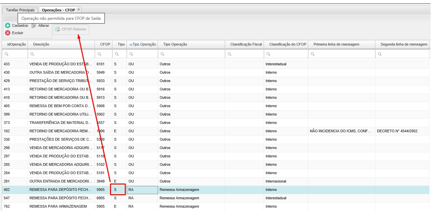The image size is (434, 214).
Task: Click sorted abbreviated Tipo Operação header with arrow
Action: click(x=143, y=44)
